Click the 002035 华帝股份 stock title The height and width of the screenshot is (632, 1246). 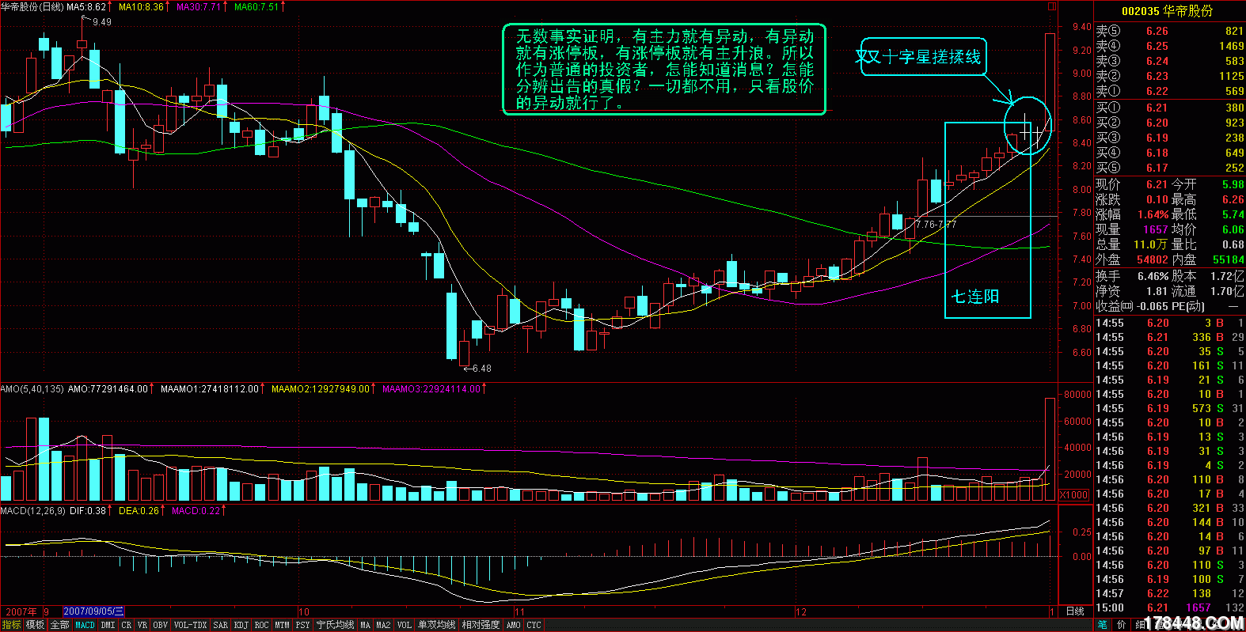point(1166,11)
